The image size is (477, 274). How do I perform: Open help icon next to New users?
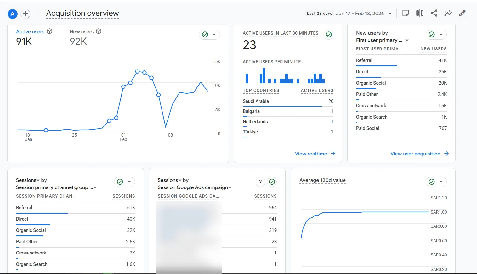coord(99,31)
